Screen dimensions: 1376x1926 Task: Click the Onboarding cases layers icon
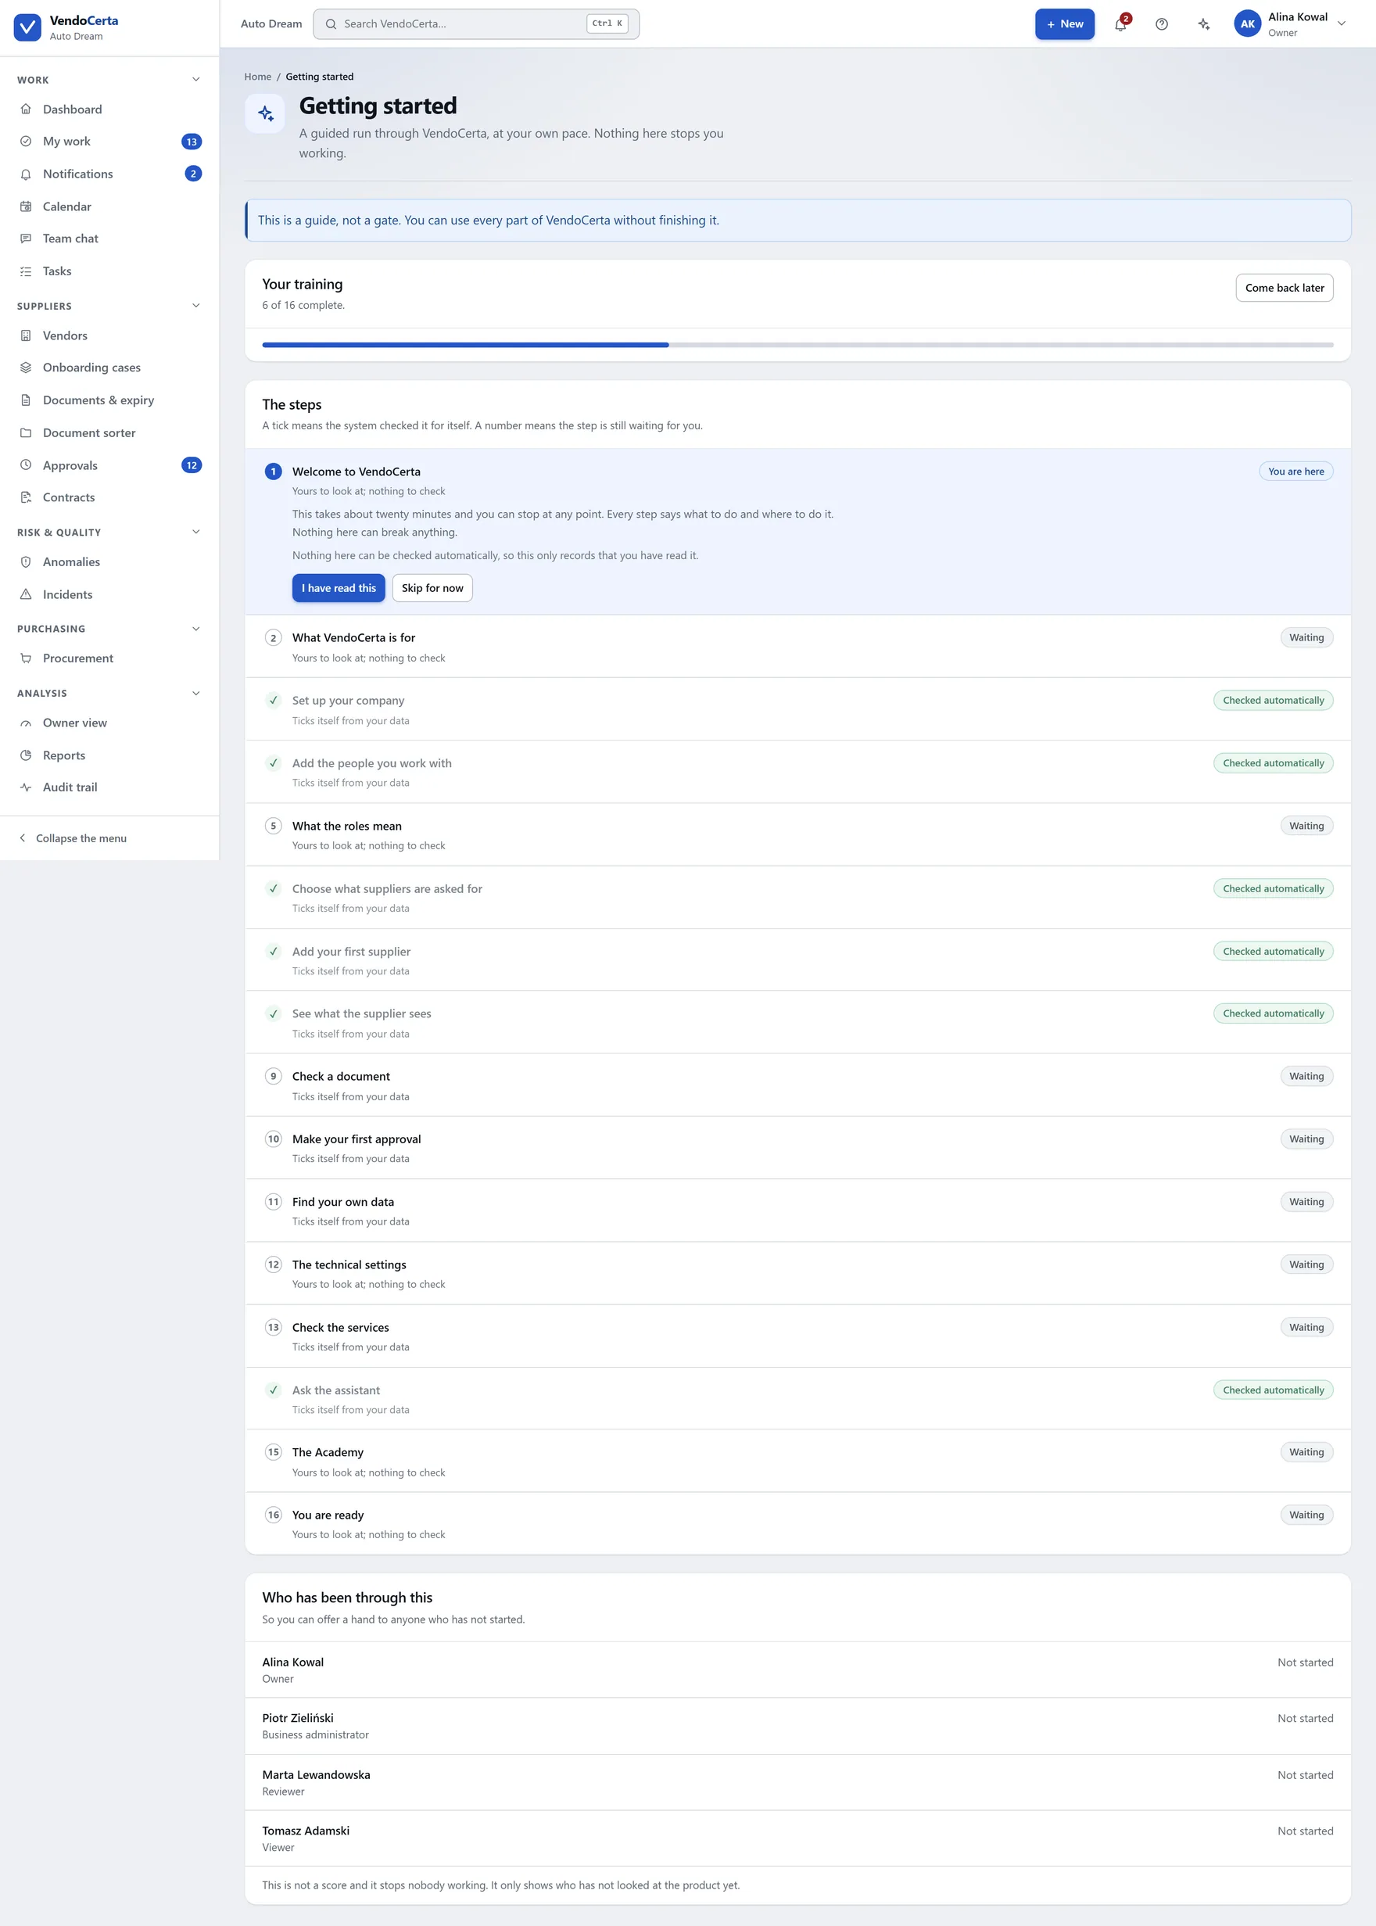point(26,368)
